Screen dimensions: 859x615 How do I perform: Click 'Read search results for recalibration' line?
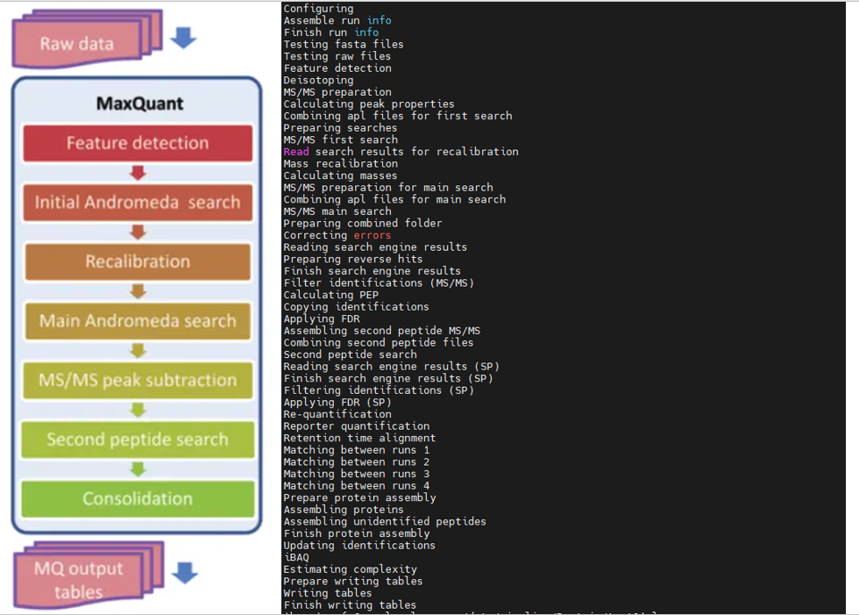coord(401,152)
